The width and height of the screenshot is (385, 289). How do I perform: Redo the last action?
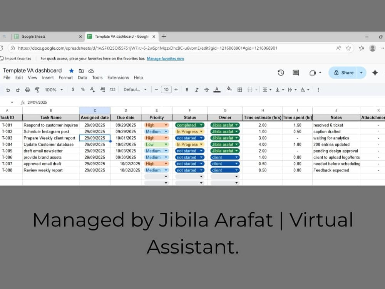pos(18,90)
